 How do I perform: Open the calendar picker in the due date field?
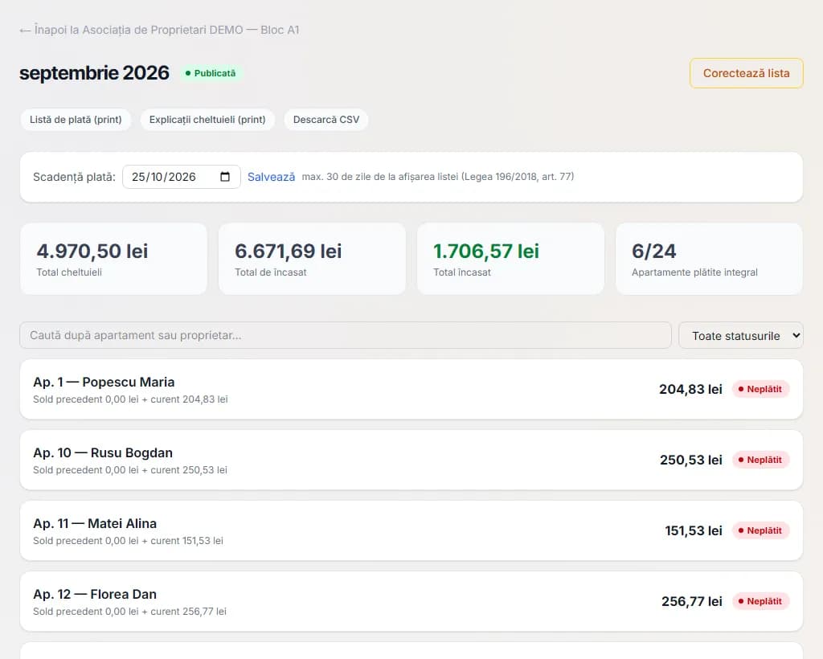(225, 177)
